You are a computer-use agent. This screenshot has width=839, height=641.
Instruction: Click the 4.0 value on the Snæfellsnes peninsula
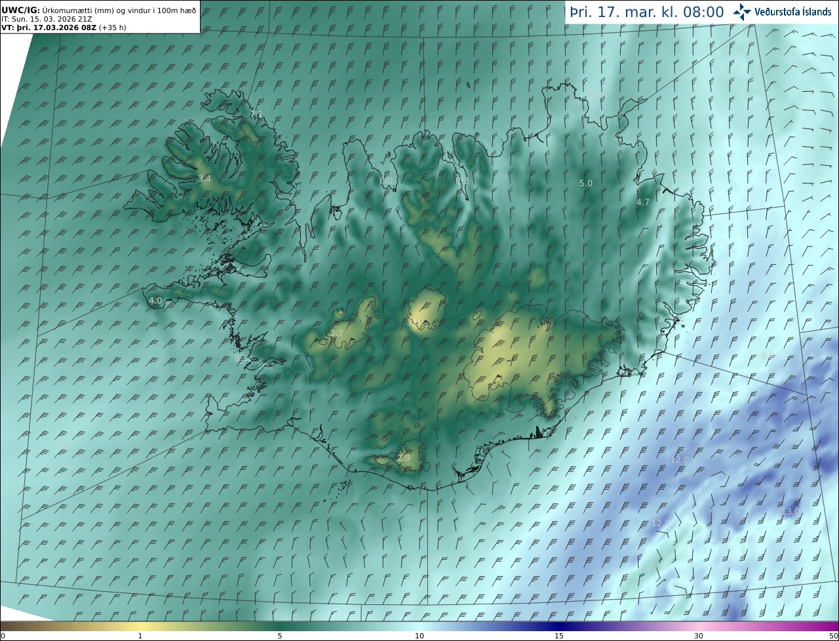pyautogui.click(x=155, y=301)
